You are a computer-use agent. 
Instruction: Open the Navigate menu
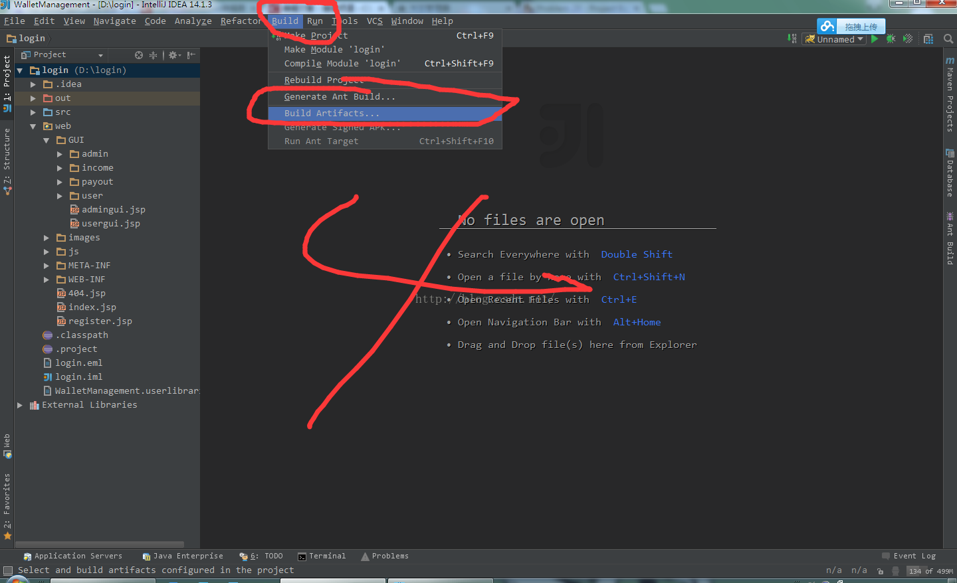(114, 21)
